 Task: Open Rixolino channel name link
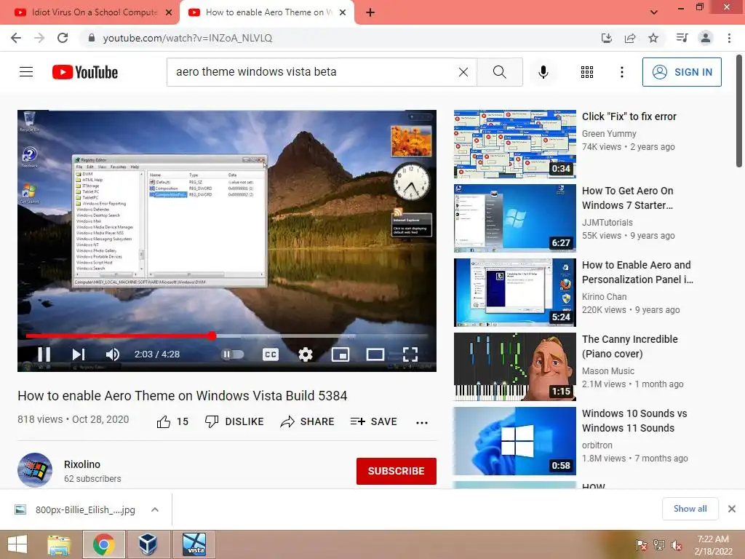(82, 464)
